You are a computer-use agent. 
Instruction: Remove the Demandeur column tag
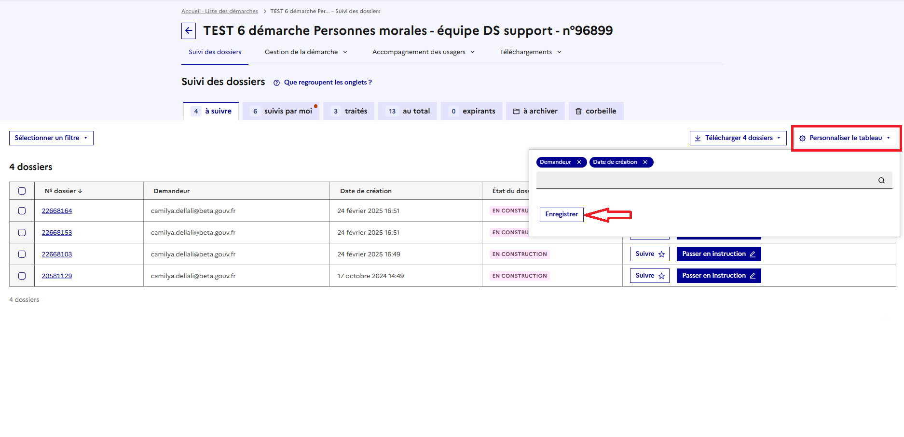click(579, 162)
